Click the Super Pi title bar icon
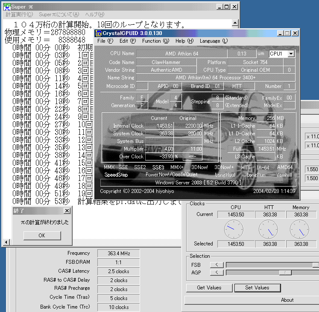 (x=7, y=7)
